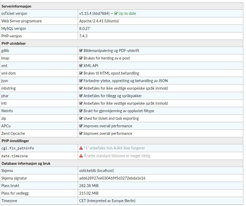Click the Up to date link text
Image resolution: width=246 pixels, height=206 pixels.
tap(127, 14)
